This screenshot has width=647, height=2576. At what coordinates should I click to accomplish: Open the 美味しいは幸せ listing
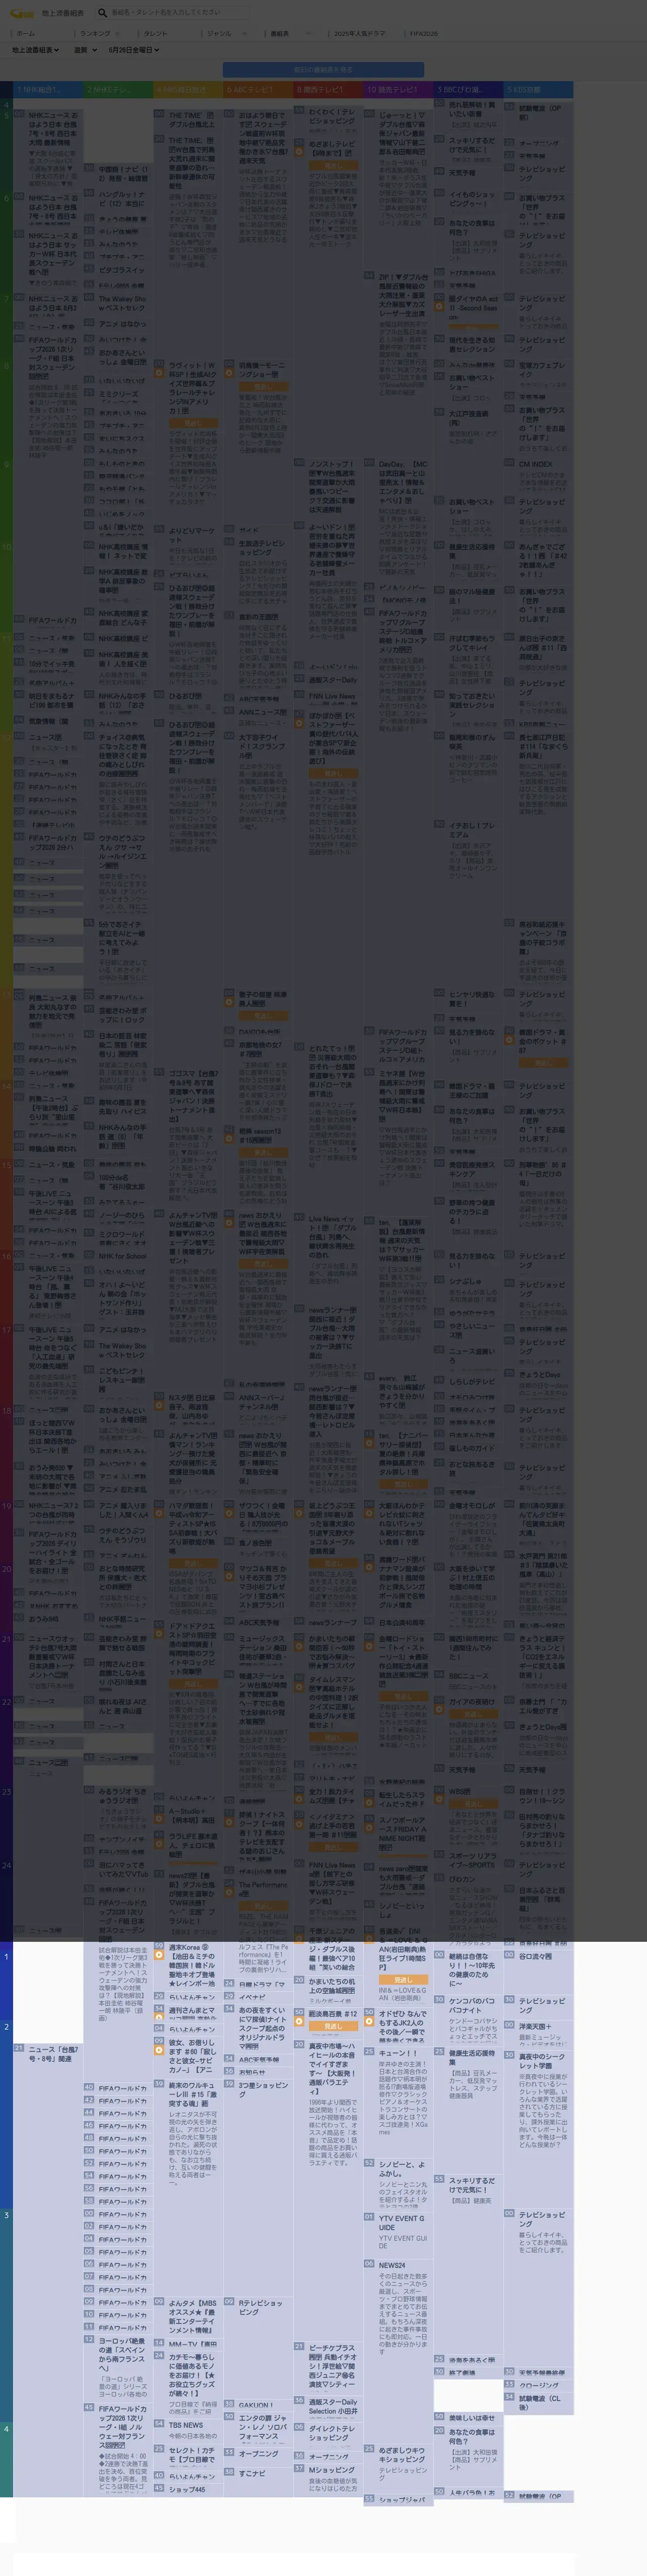click(x=472, y=2417)
